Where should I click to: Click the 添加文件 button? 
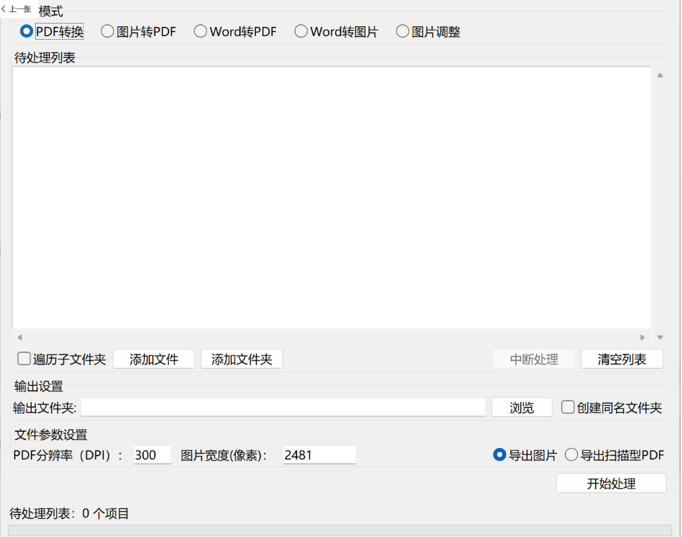tap(154, 358)
